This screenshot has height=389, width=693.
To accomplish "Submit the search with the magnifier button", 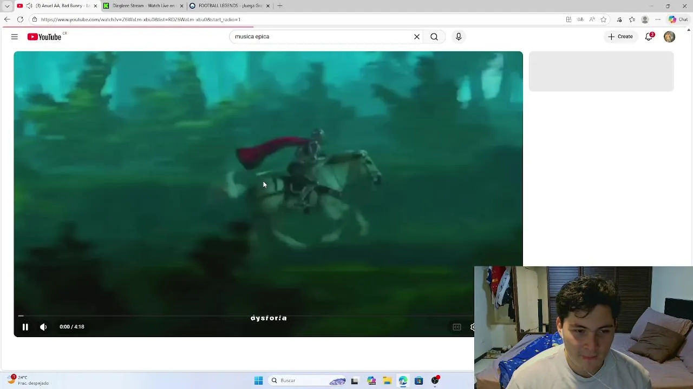I will (434, 37).
